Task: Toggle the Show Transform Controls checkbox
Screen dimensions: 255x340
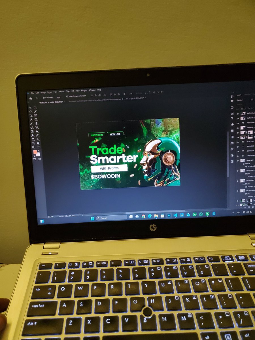Action: 67,96
